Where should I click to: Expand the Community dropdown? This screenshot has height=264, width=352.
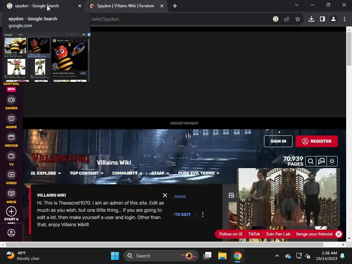tap(127, 173)
